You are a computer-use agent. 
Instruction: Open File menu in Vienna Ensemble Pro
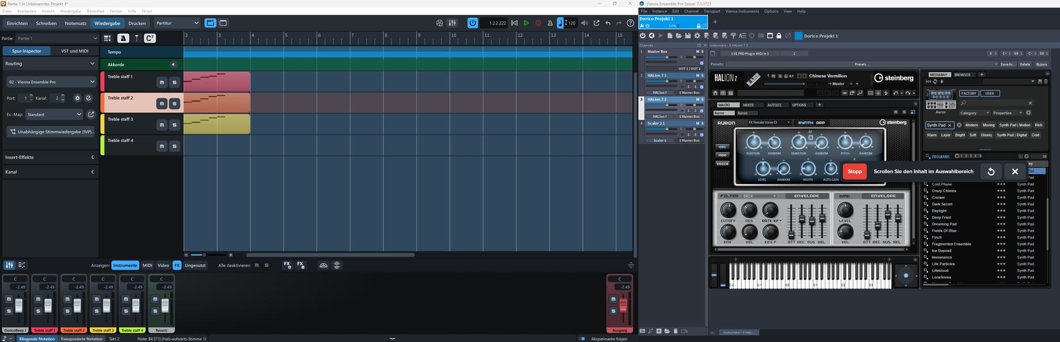644,11
